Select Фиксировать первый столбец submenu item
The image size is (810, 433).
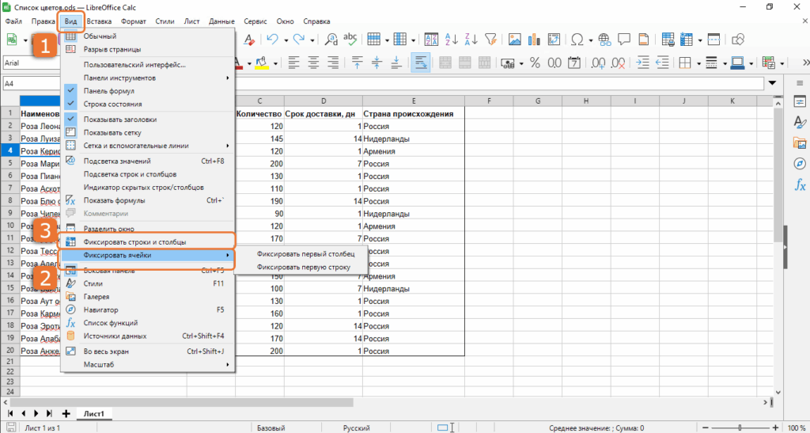coord(306,254)
